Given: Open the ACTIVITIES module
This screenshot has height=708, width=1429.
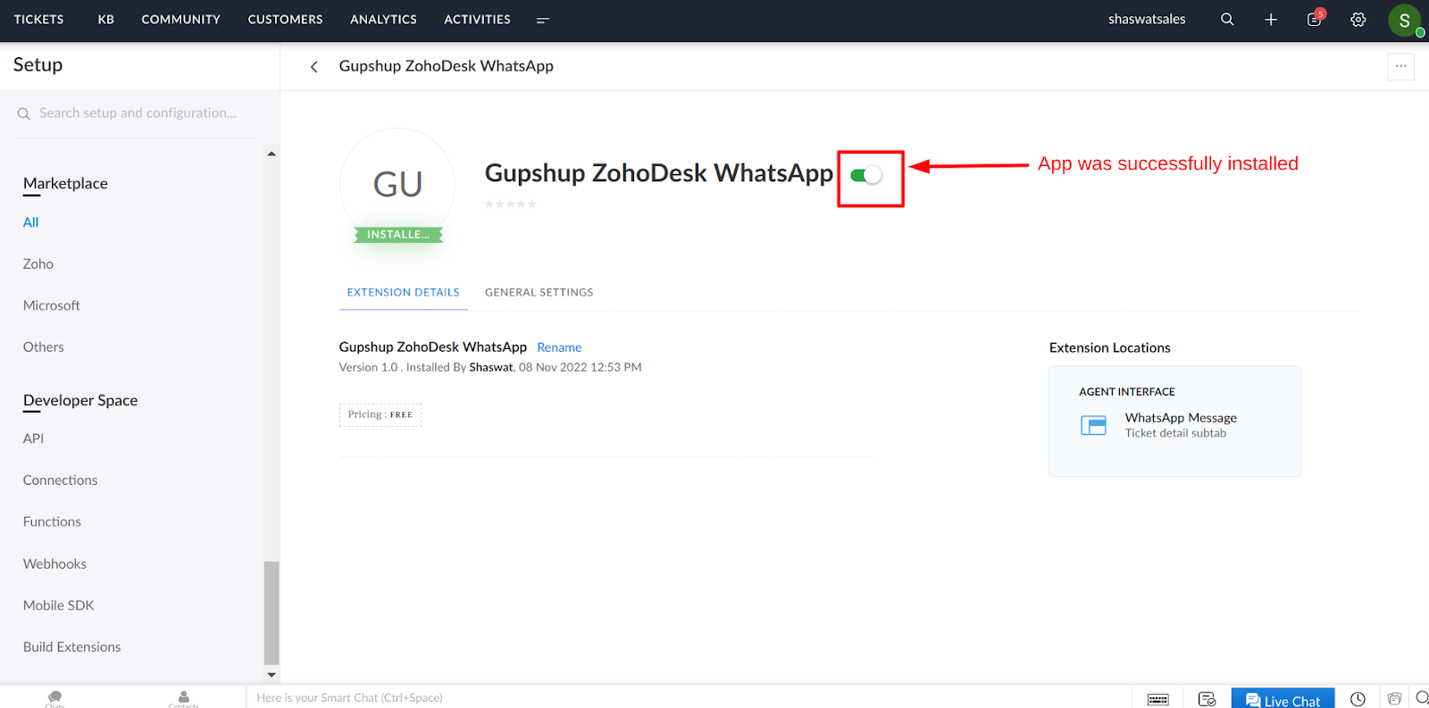Looking at the screenshot, I should (x=477, y=19).
